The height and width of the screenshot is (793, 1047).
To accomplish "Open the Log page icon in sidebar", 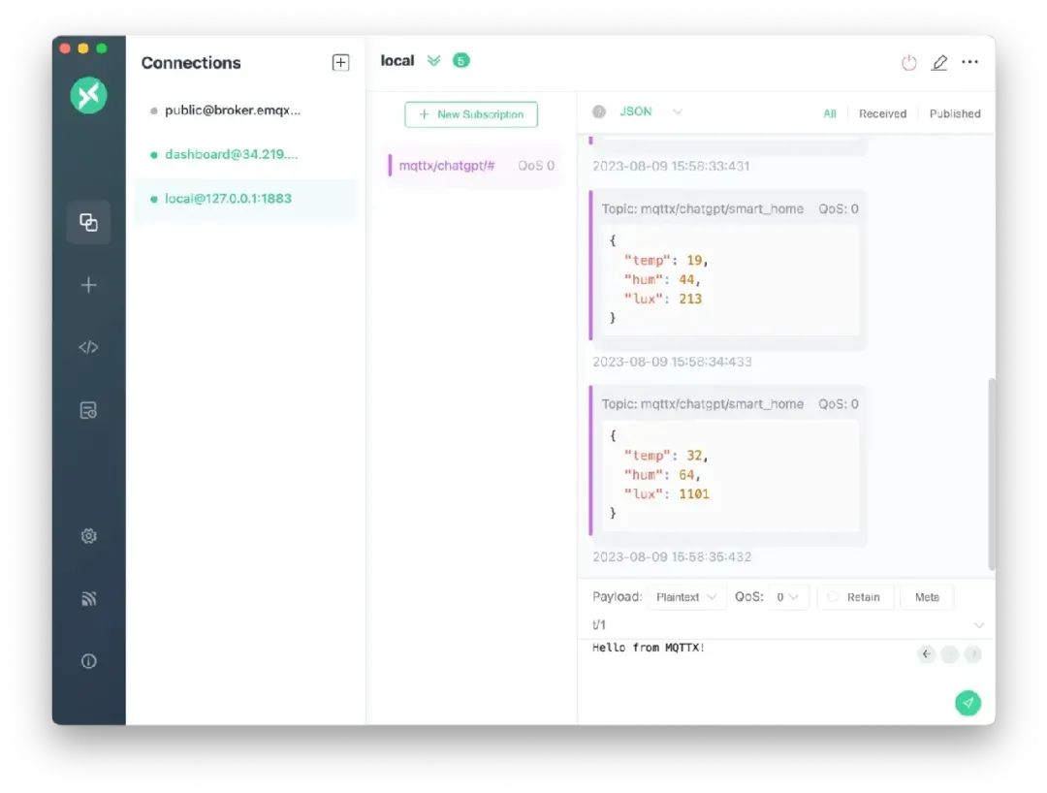I will pos(89,410).
